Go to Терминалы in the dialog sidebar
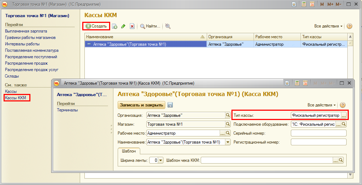362x185 pixels. [x=67, y=110]
